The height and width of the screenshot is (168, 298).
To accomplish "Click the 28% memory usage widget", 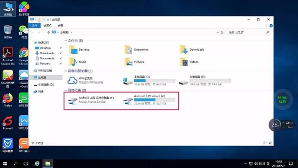I will tap(275, 125).
